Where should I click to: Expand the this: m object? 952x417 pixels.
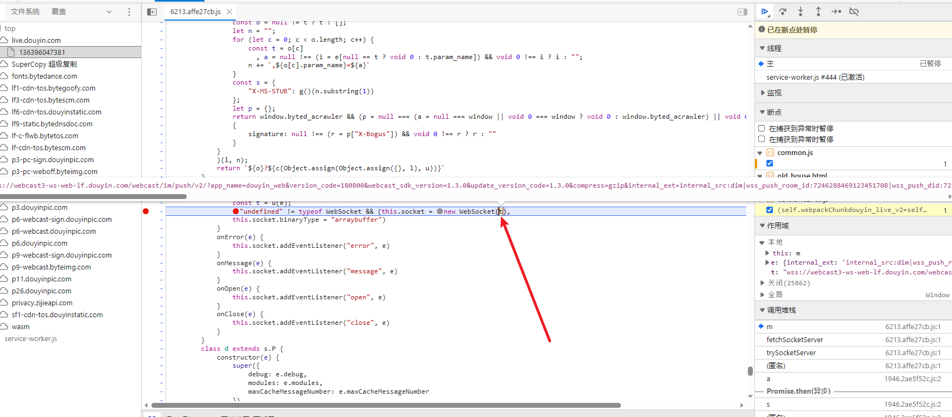767,253
